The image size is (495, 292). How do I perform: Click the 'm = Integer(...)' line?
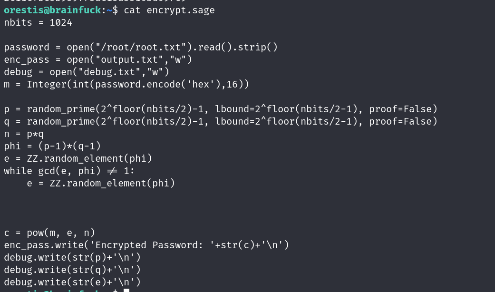pos(126,84)
